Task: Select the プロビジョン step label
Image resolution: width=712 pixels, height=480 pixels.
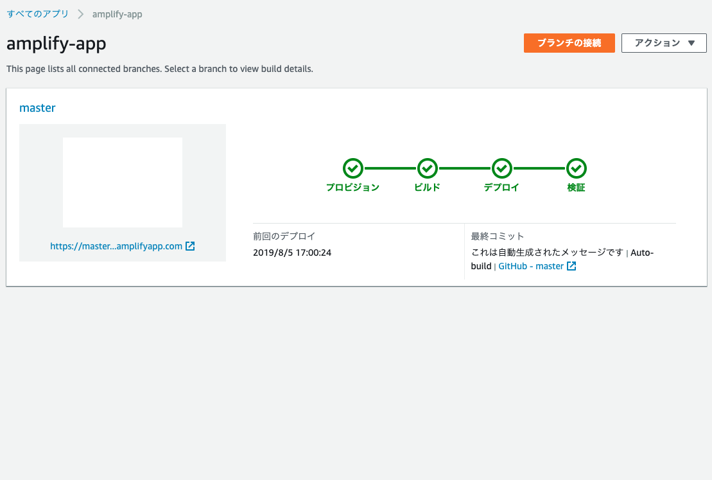Action: coord(353,187)
